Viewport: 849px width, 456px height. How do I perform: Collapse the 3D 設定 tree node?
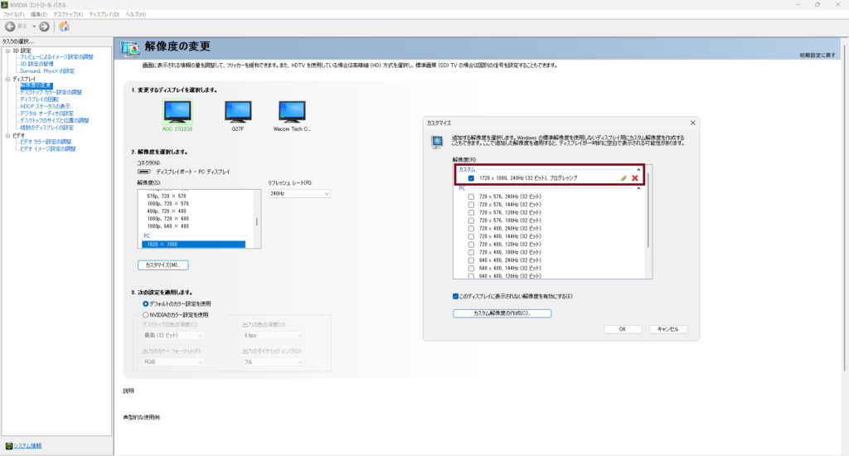(7, 51)
